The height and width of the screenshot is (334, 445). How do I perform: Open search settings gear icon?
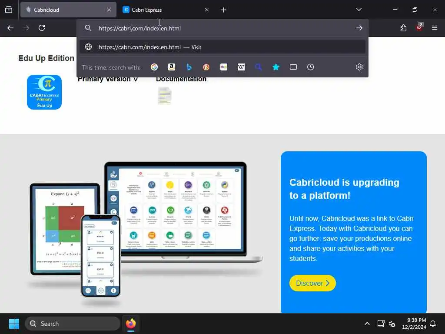pos(359,67)
